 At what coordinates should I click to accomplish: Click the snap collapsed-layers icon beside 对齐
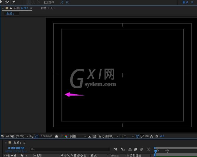[x=67, y=2]
